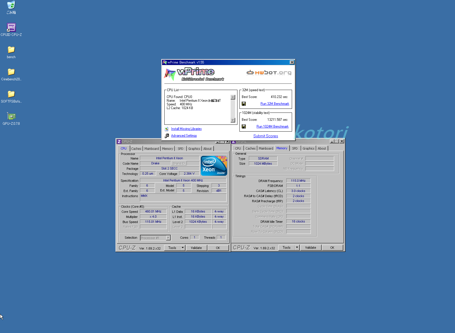The width and height of the screenshot is (455, 333).
Task: Click the Core Voltage 2.384 V value
Action: pyautogui.click(x=189, y=174)
